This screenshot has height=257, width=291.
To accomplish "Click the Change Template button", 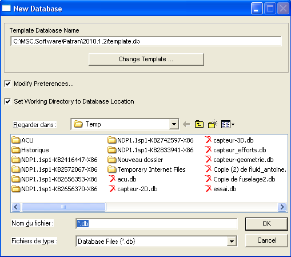I will click(146, 60).
